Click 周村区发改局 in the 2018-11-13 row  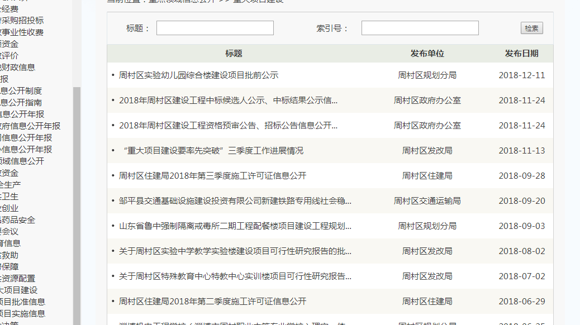427,151
